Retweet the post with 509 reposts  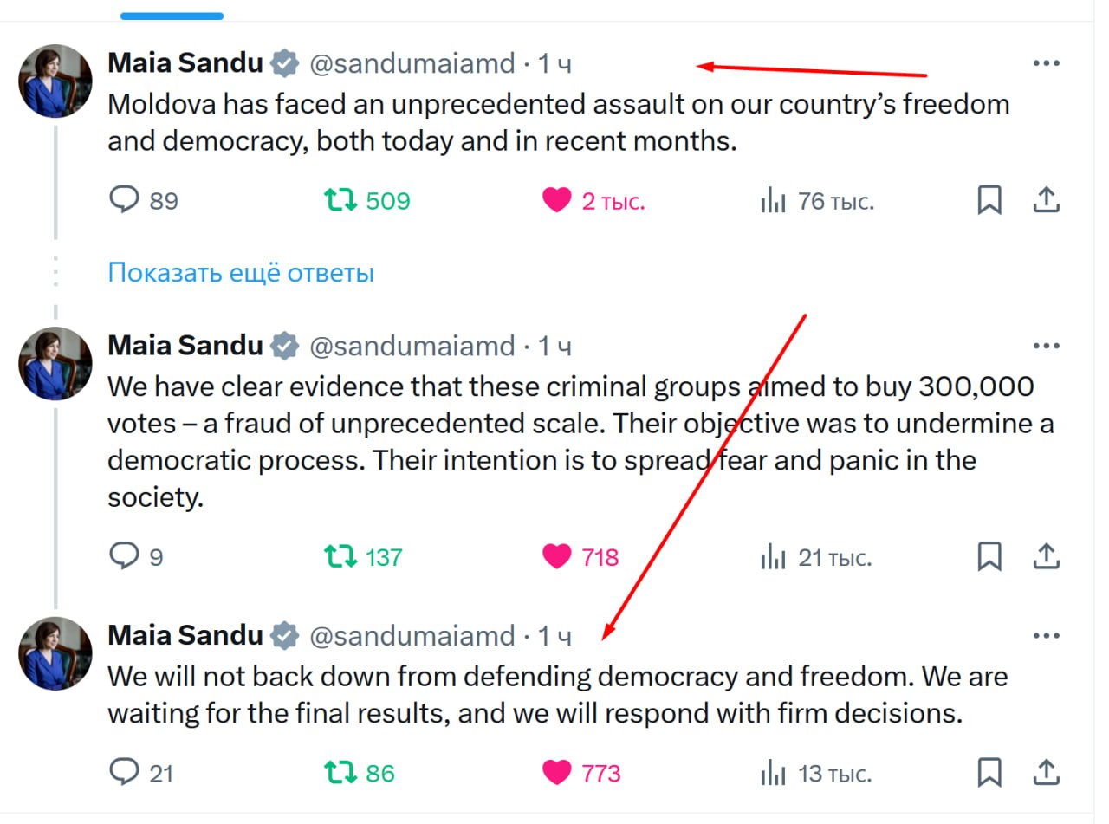(x=340, y=201)
